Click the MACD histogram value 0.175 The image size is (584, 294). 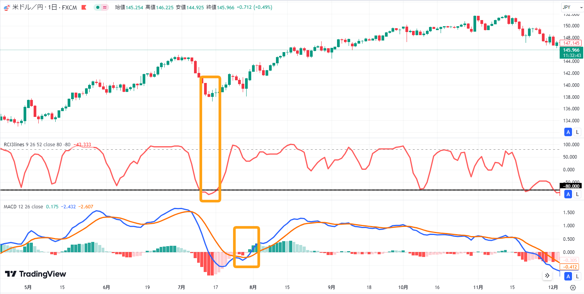click(x=52, y=207)
